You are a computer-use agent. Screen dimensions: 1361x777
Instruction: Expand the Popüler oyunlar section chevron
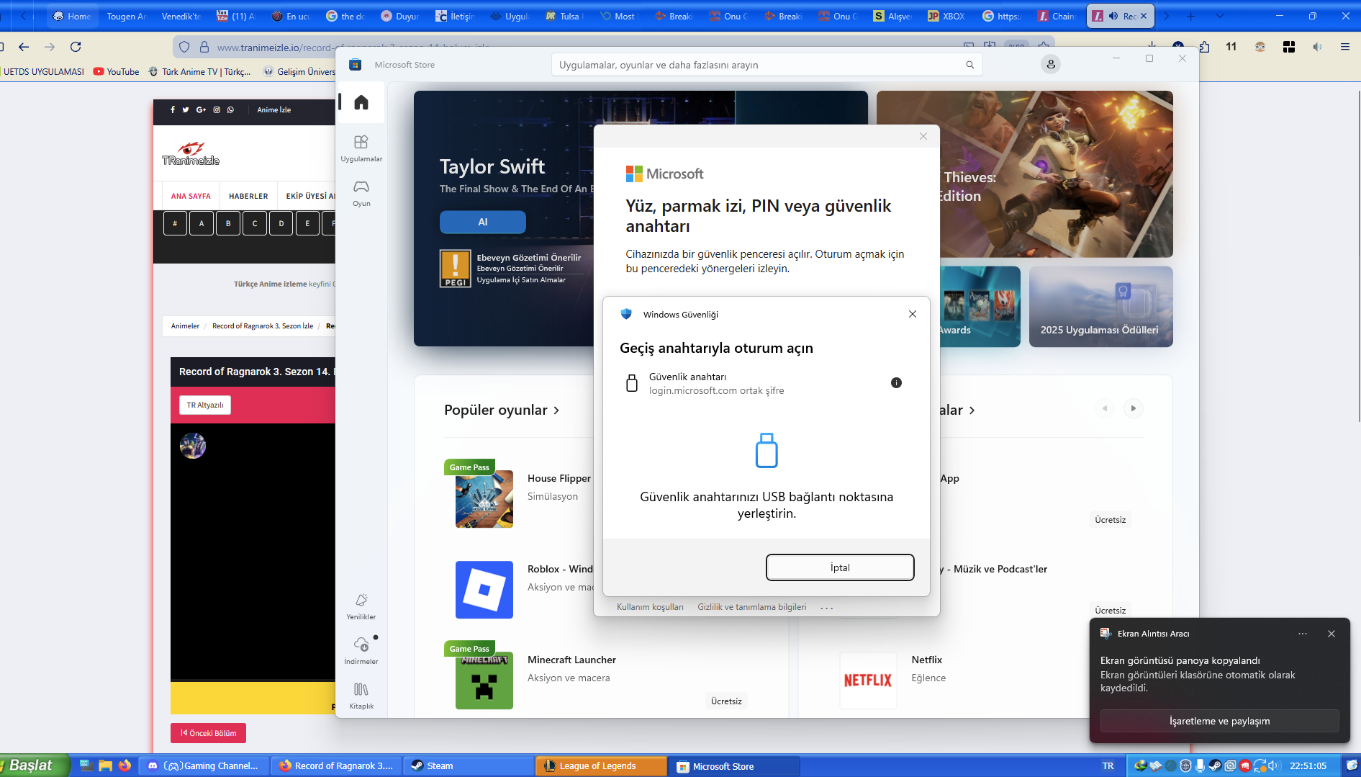[x=556, y=410]
